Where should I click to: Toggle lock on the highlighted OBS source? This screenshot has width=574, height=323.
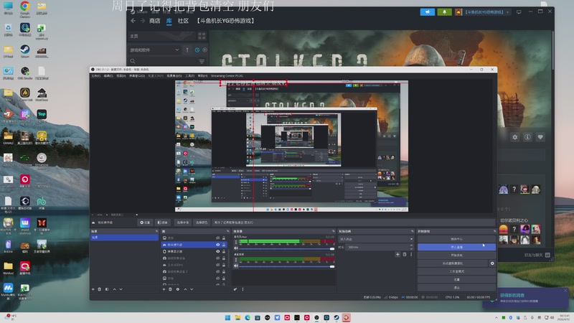coord(224,245)
